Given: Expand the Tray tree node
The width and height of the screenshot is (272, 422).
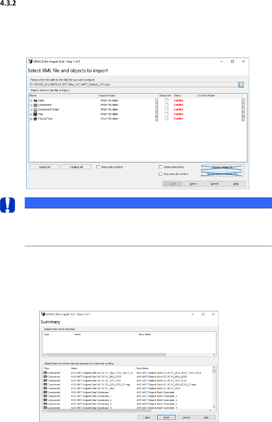Looking at the screenshot, I should 31,114.
